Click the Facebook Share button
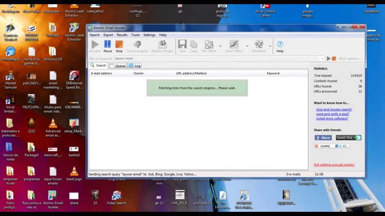 (x=323, y=138)
